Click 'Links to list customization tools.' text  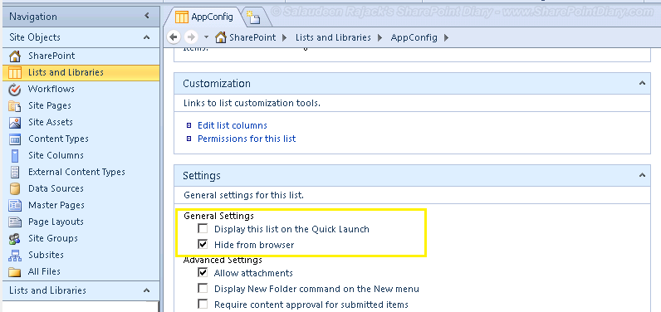252,103
